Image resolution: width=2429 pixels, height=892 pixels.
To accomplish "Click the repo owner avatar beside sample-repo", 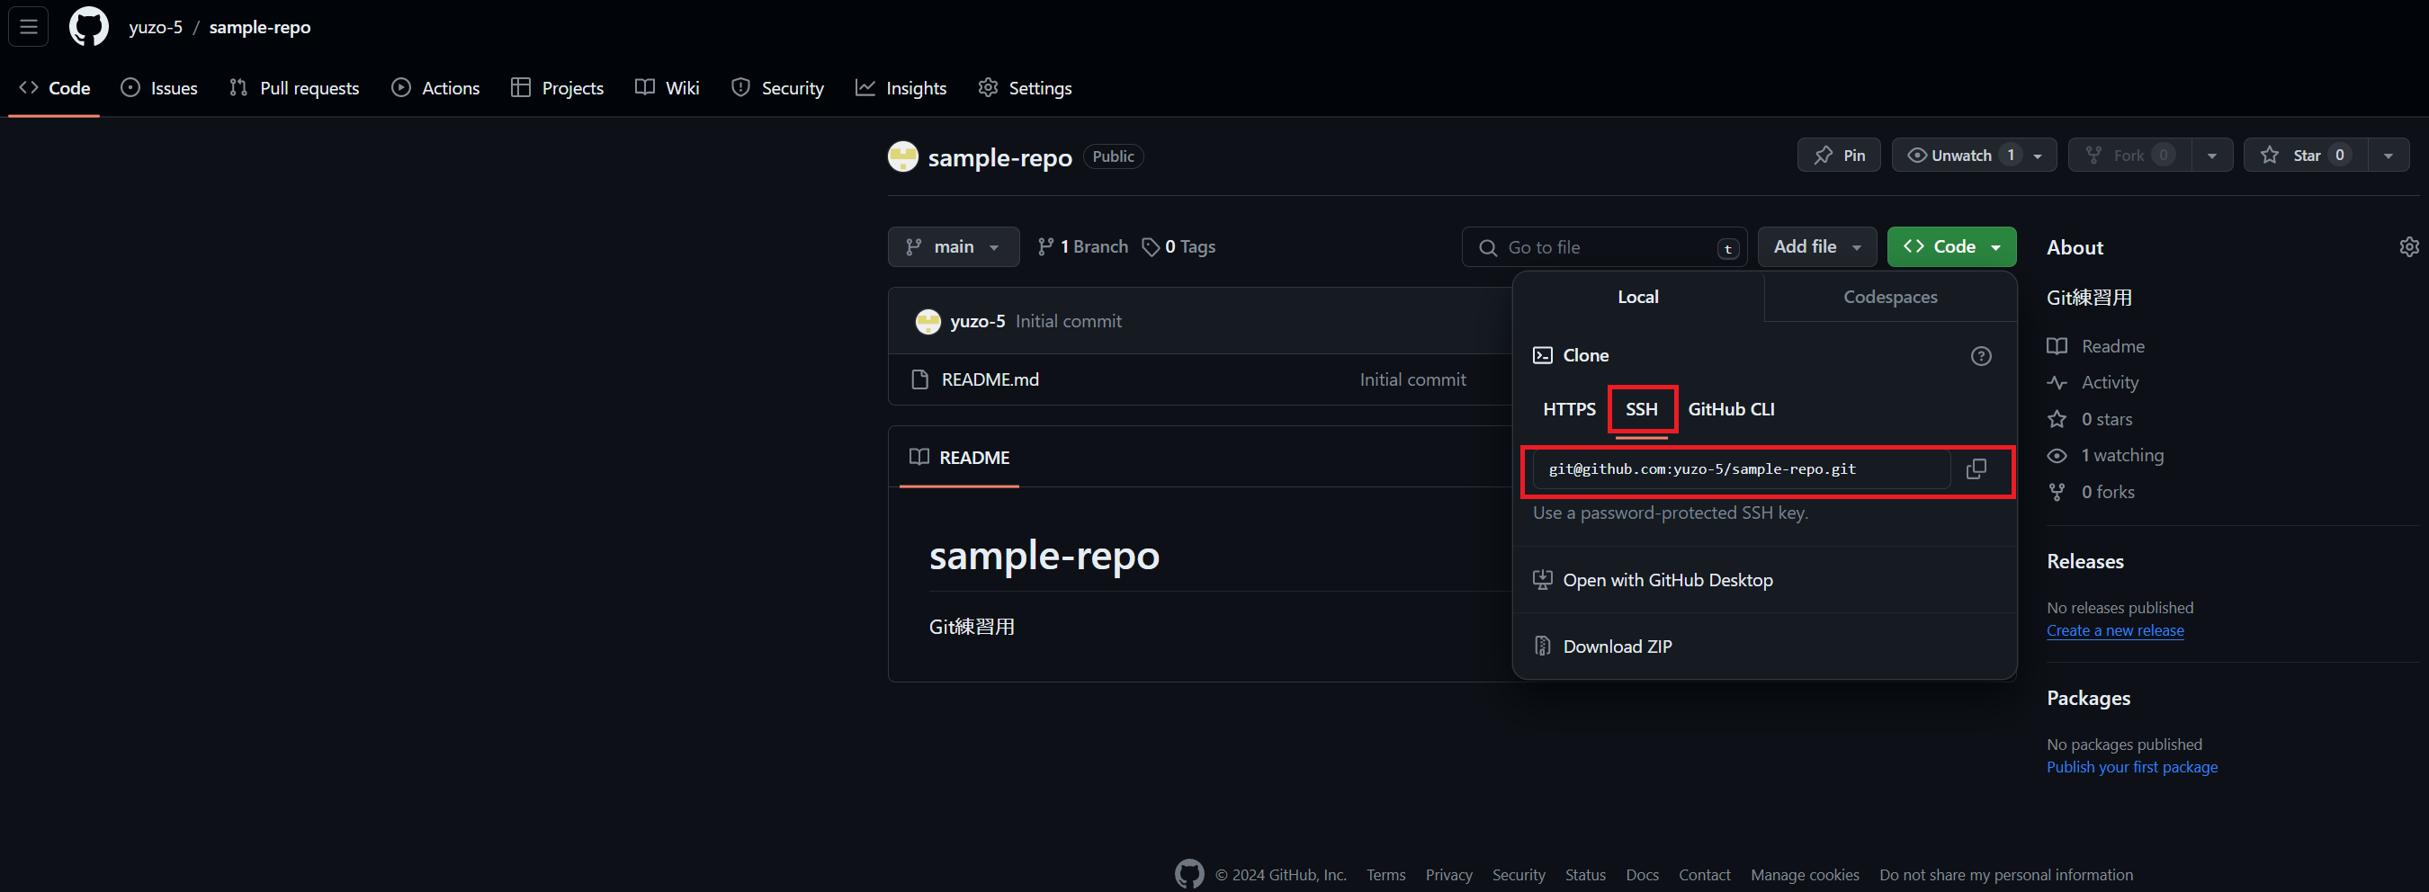I will pos(902,156).
